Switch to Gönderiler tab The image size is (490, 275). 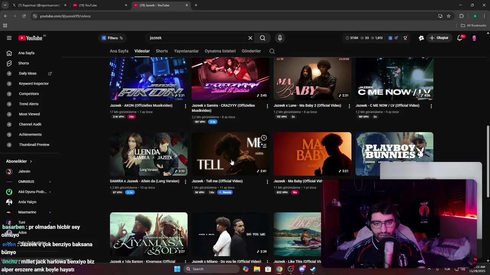pyautogui.click(x=251, y=51)
